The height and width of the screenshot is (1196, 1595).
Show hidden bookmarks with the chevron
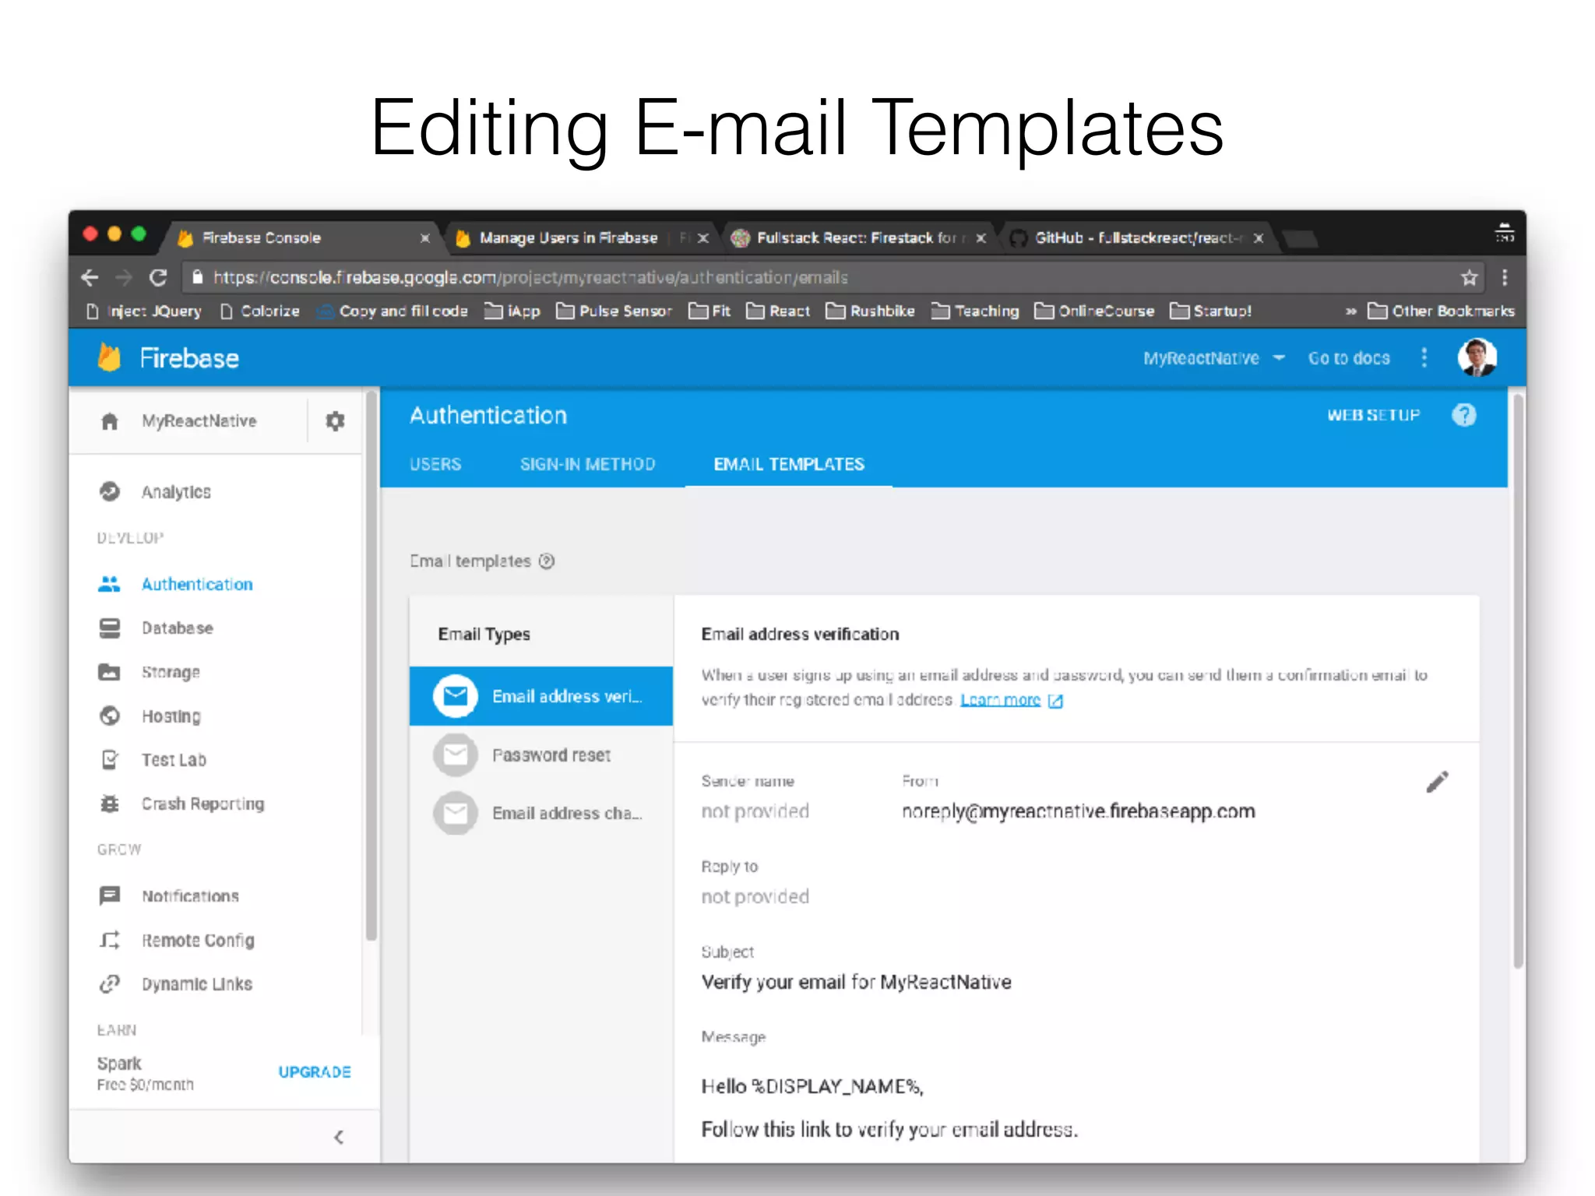(x=1351, y=311)
